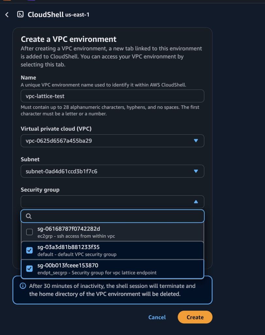Check the sg-06168787f0742282d security group
The image size is (265, 335).
(29, 232)
